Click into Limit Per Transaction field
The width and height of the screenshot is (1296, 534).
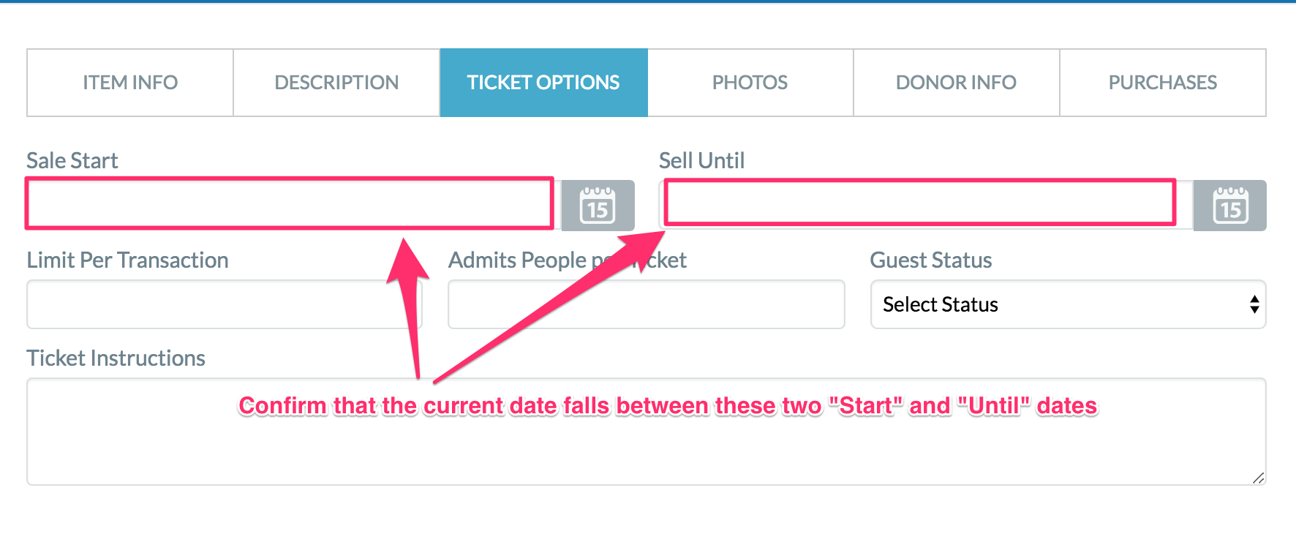click(225, 304)
